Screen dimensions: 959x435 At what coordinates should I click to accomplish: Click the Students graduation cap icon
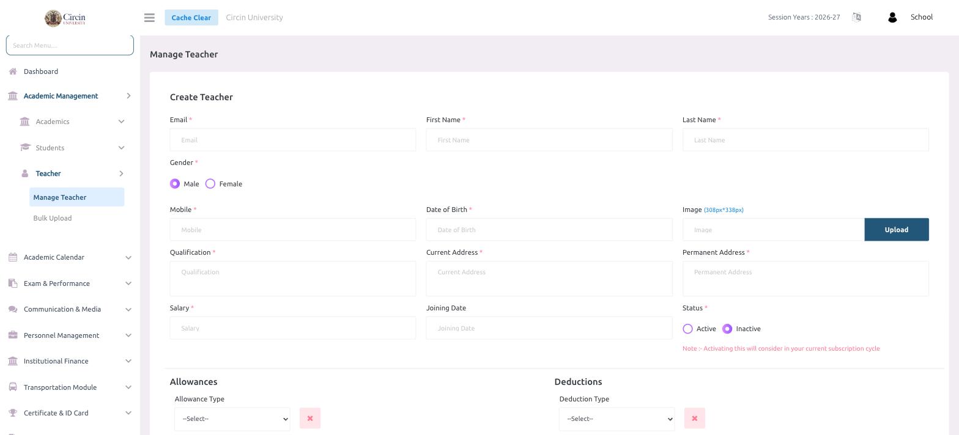pos(25,148)
